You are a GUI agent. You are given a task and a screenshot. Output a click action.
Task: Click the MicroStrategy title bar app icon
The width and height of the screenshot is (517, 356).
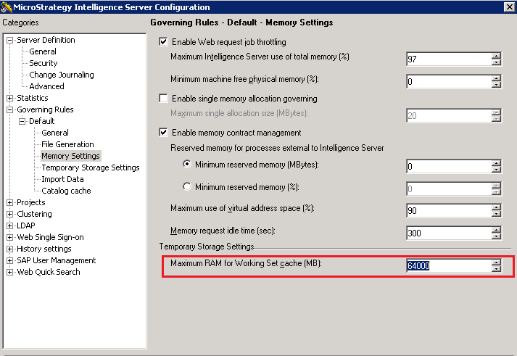[7, 7]
